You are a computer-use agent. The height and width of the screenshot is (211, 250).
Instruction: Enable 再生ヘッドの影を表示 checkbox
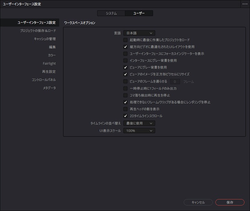(125, 109)
